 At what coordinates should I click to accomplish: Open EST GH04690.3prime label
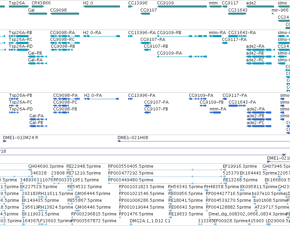tap(46, 166)
